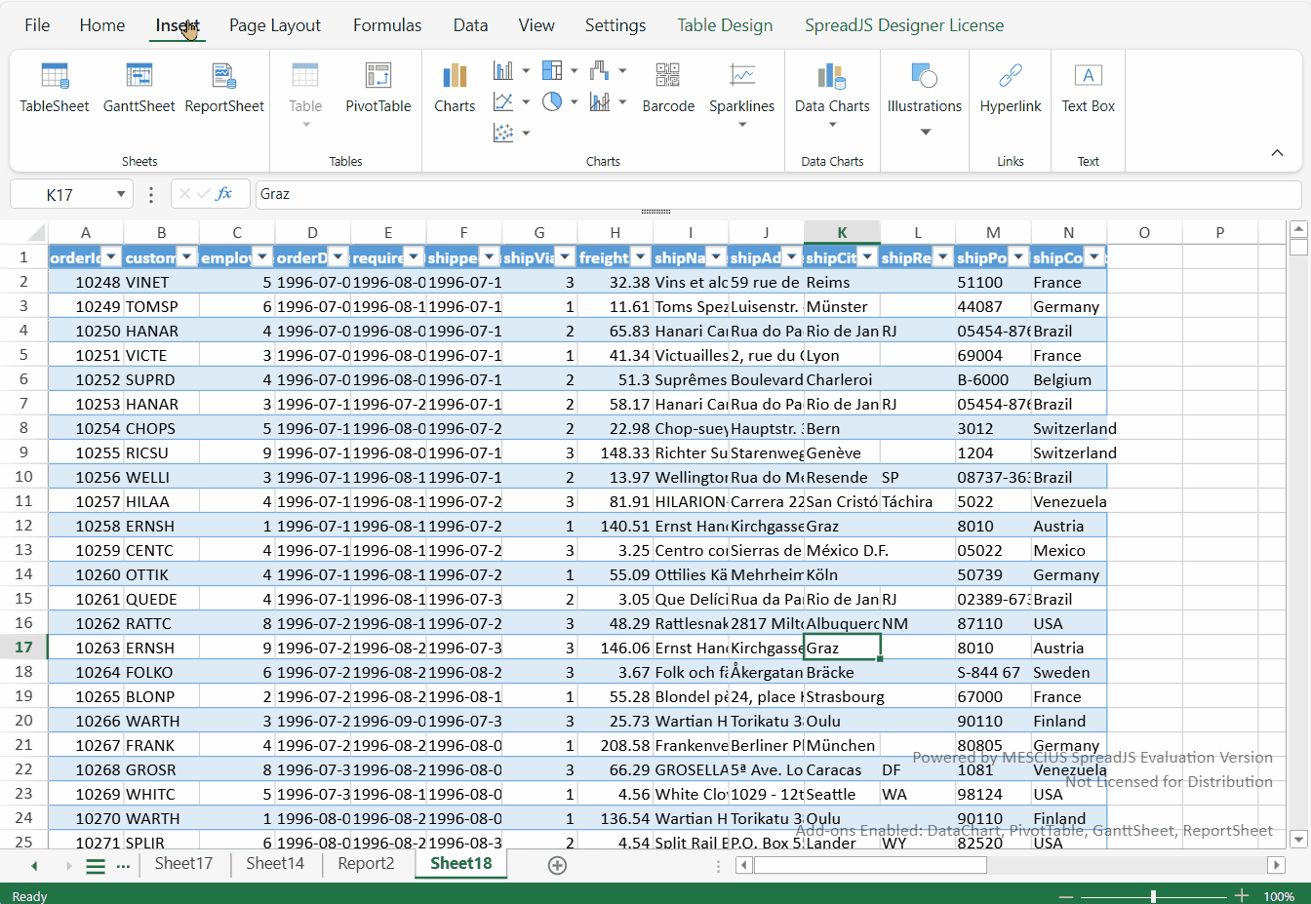
Task: Adjust the zoom slider handle
Action: point(1153,896)
